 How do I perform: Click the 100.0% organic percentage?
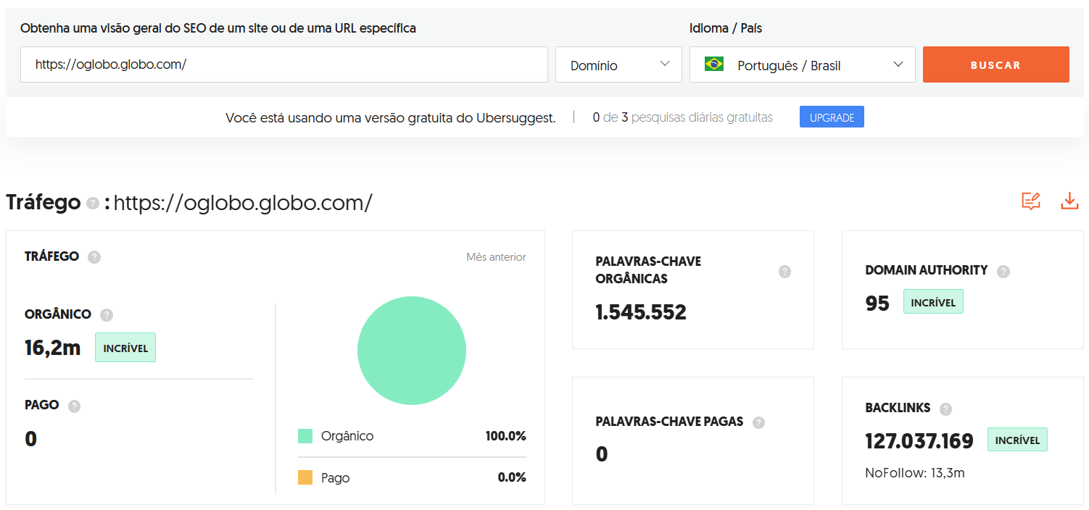506,436
